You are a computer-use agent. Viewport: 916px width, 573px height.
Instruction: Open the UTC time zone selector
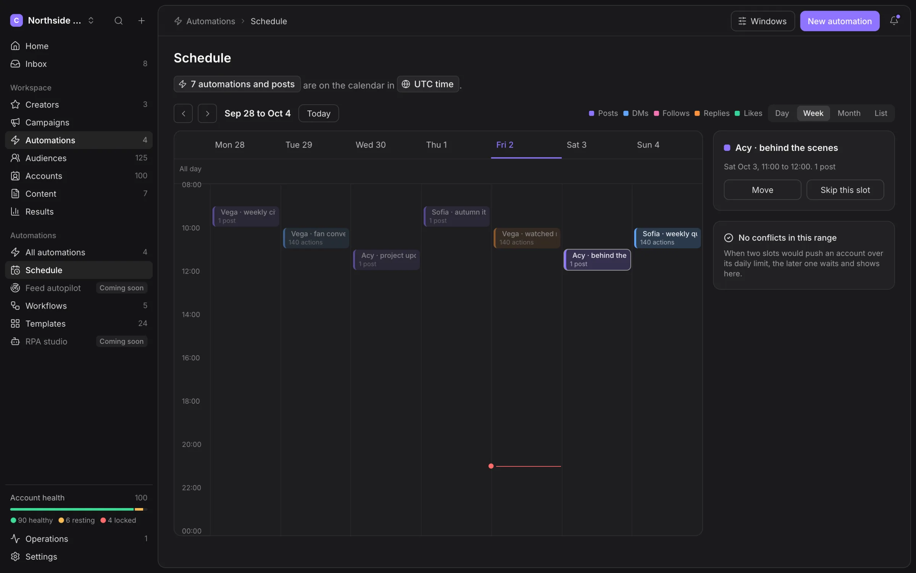pos(428,84)
